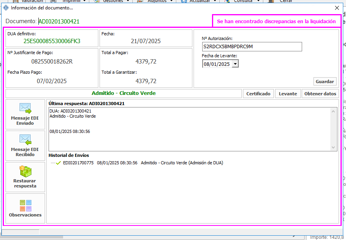
Task: Open the Observaciones panel
Action: 25,208
